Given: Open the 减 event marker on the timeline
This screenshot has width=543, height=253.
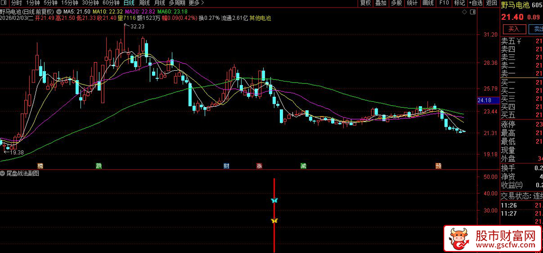Looking at the screenshot, I should click(x=303, y=166).
